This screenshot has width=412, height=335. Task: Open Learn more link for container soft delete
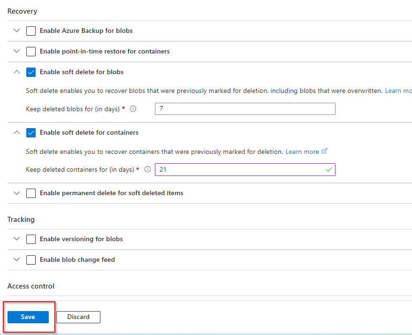tap(302, 152)
